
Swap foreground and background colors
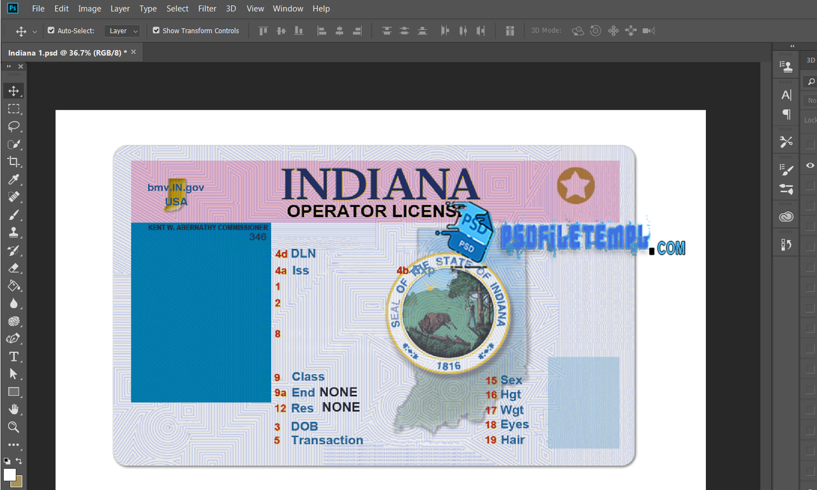point(19,461)
